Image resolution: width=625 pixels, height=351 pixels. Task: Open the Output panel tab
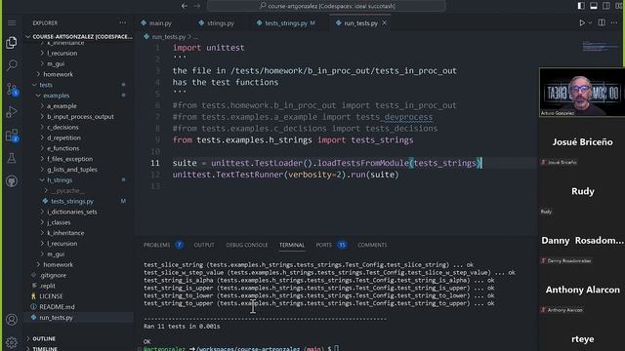click(204, 245)
